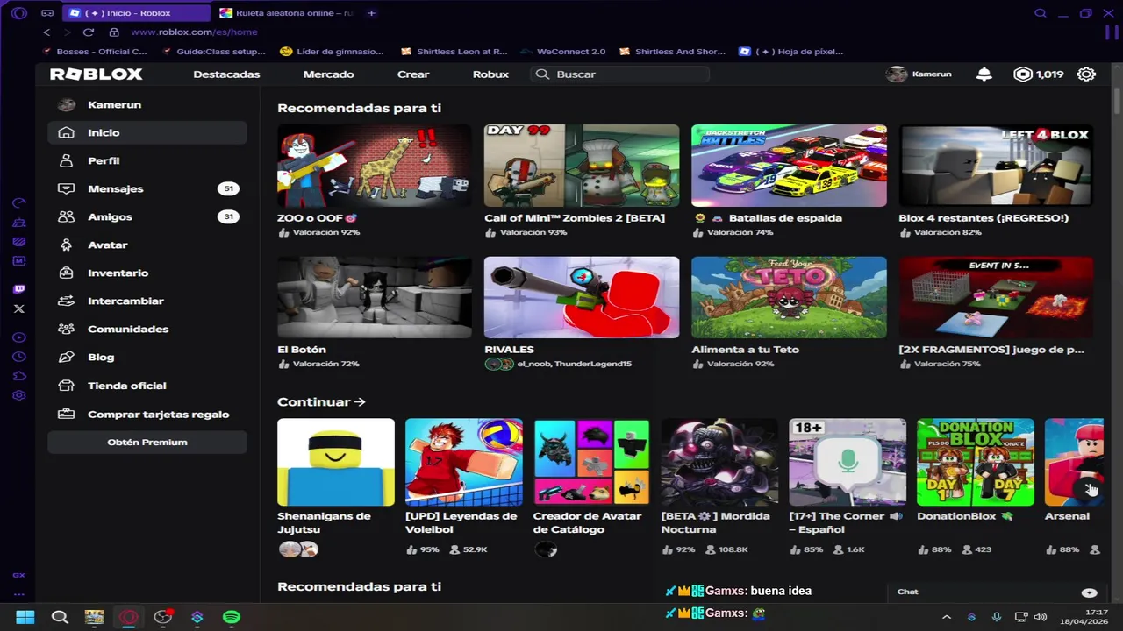Open Intercambiar in the sidebar

point(147,301)
